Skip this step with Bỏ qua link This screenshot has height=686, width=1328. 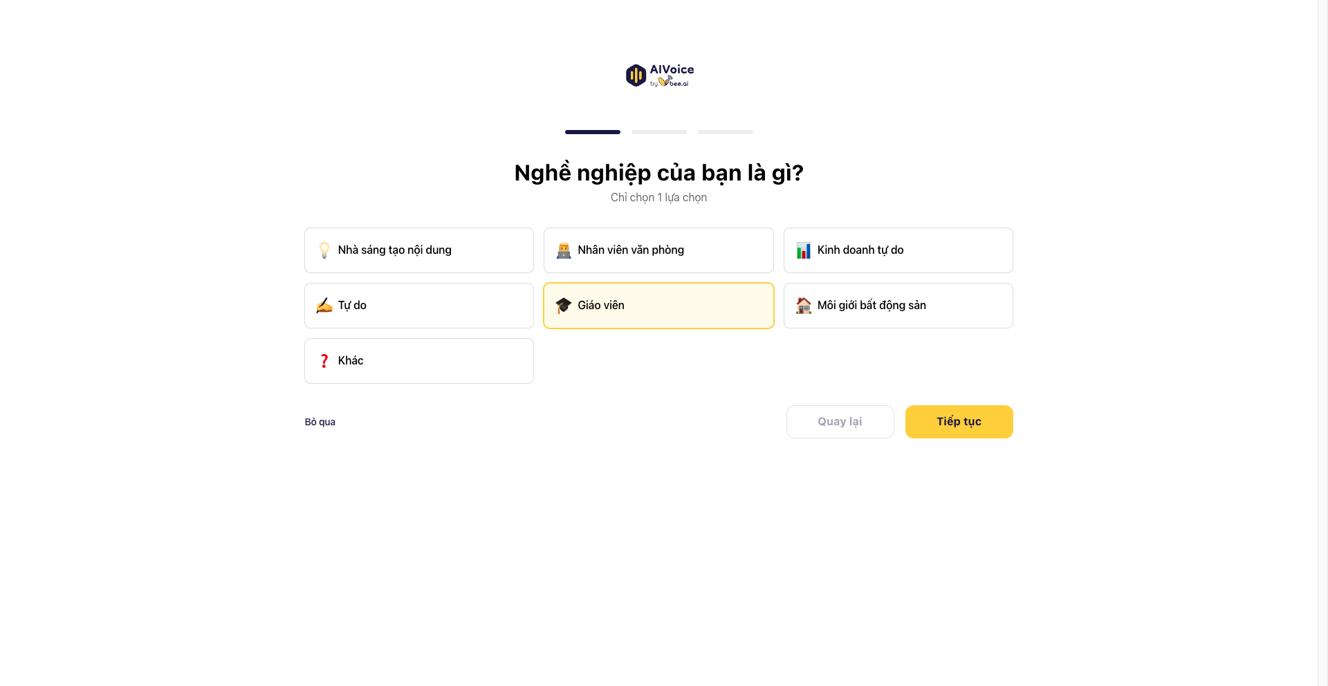pyautogui.click(x=320, y=422)
